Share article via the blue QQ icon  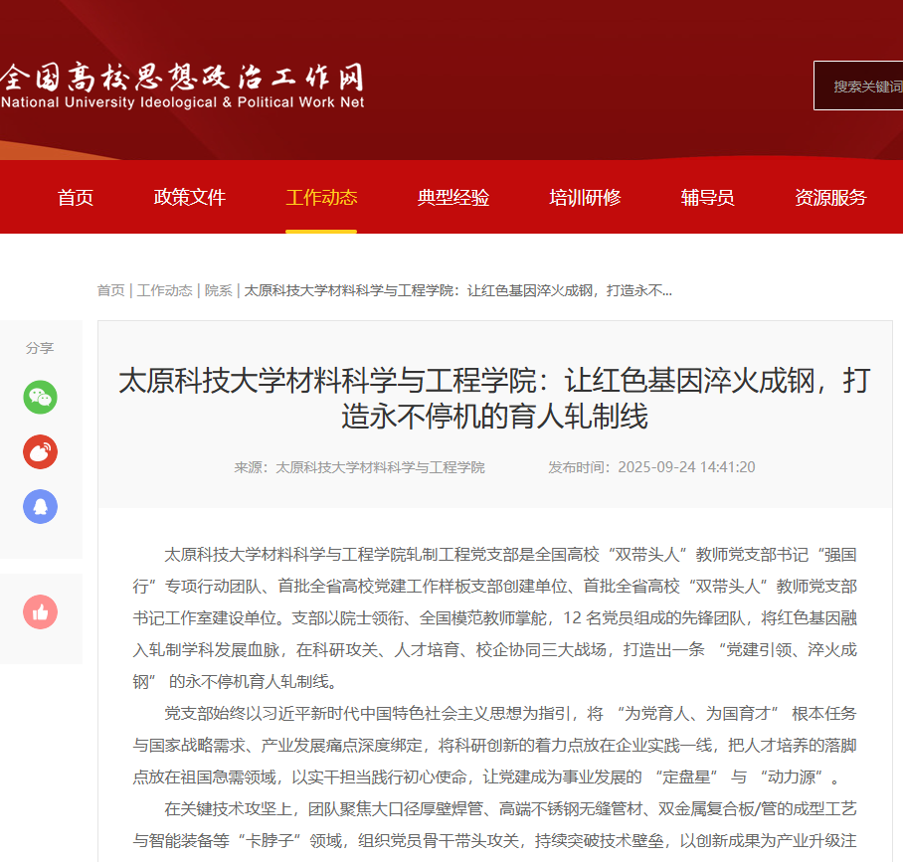tap(40, 507)
